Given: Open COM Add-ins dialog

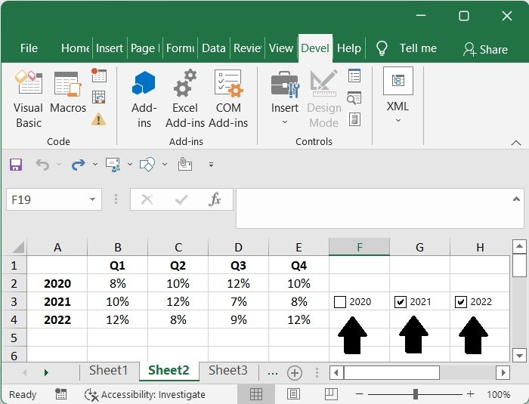Looking at the screenshot, I should click(x=228, y=98).
